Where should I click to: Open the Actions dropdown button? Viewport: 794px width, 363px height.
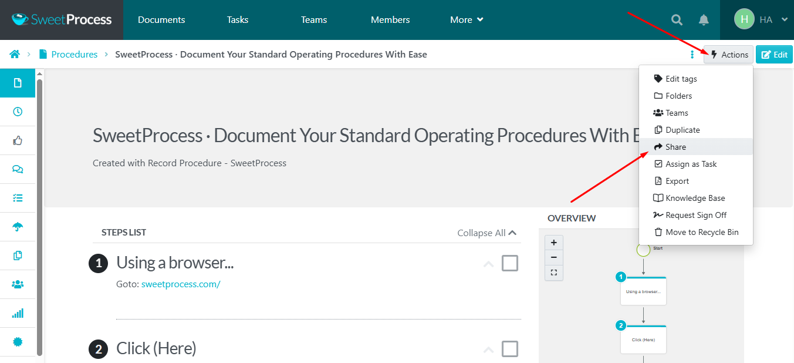[728, 55]
